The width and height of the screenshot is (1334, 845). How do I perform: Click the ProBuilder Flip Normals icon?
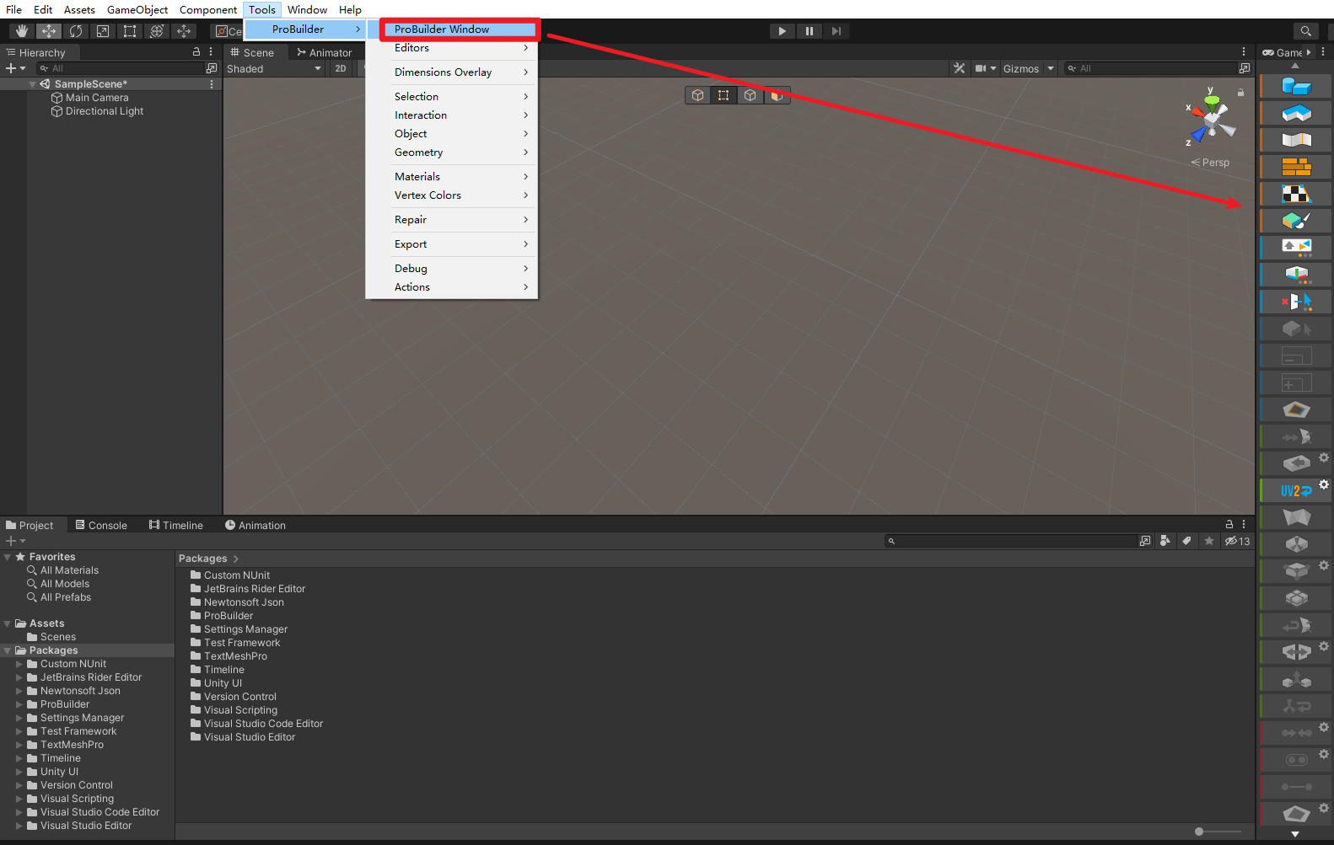[x=1296, y=625]
